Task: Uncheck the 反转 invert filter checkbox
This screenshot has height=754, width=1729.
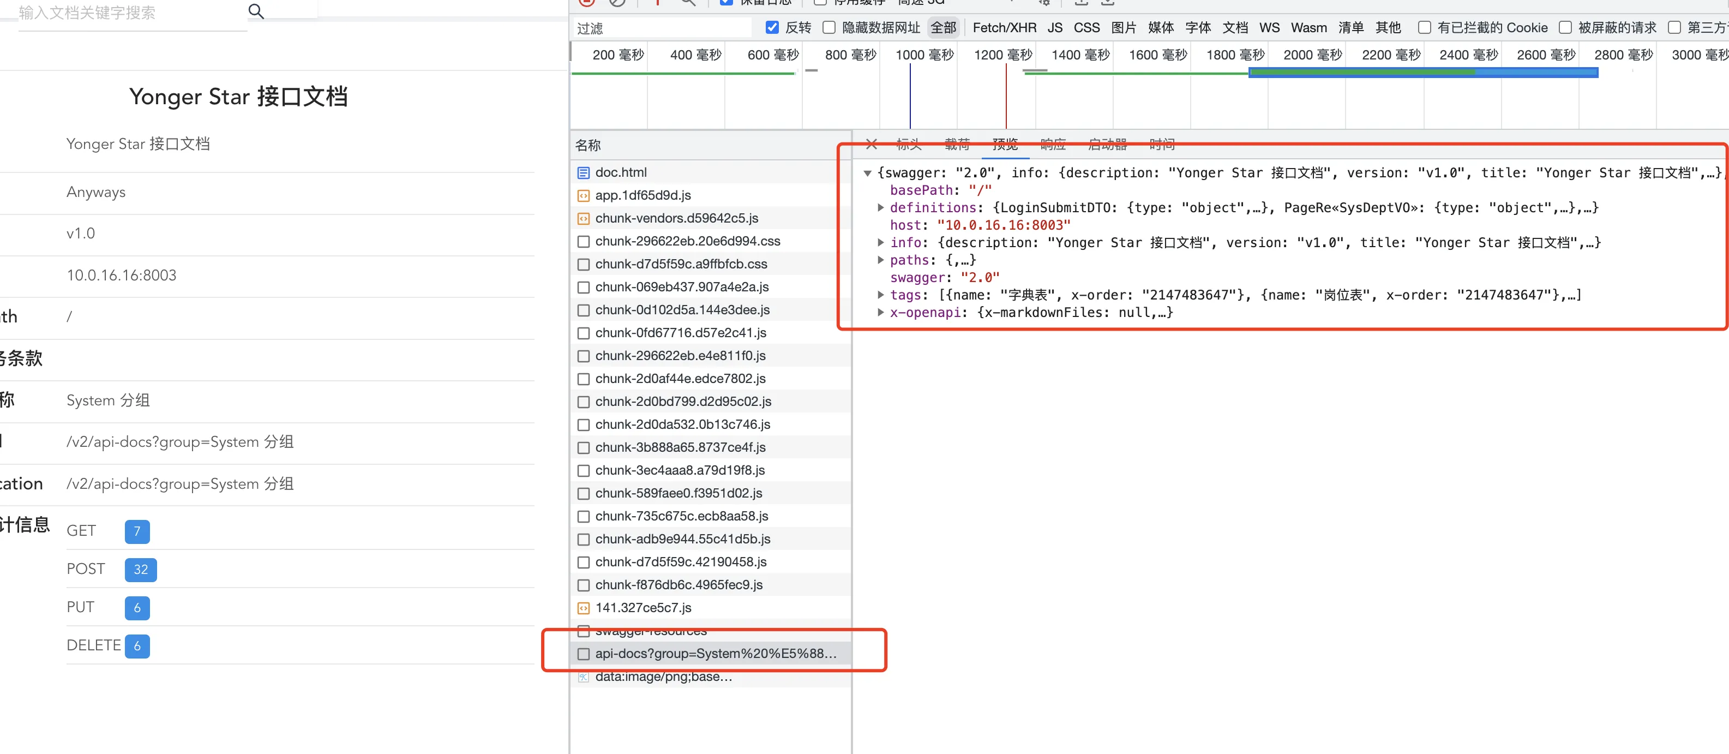Action: tap(772, 27)
